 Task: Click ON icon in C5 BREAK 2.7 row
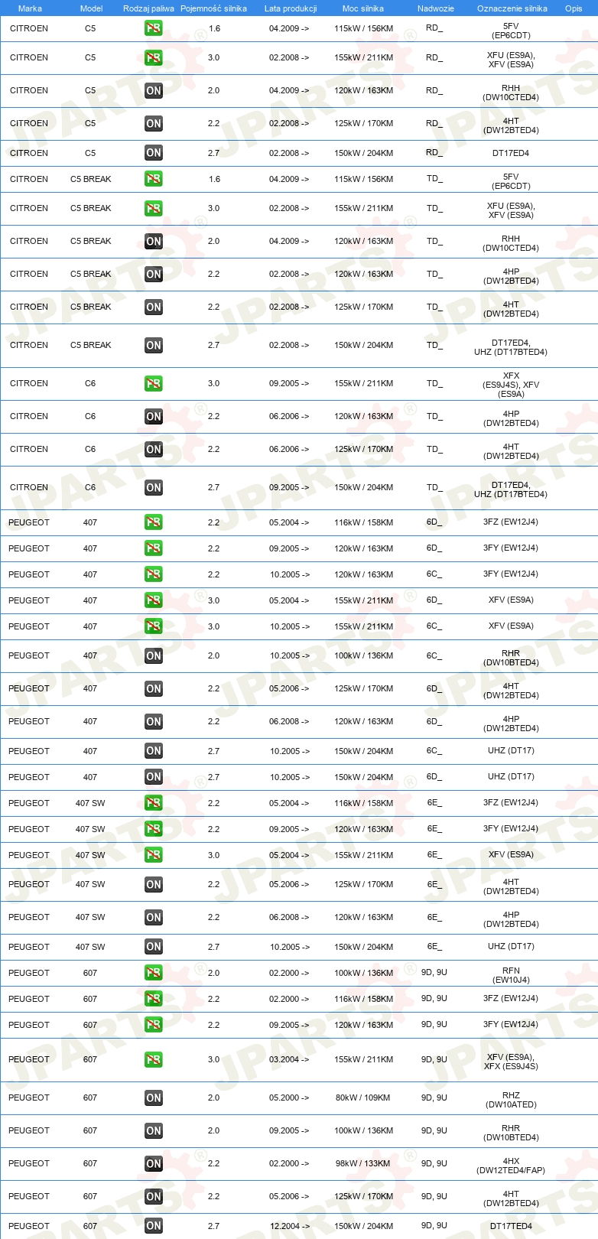(x=153, y=345)
